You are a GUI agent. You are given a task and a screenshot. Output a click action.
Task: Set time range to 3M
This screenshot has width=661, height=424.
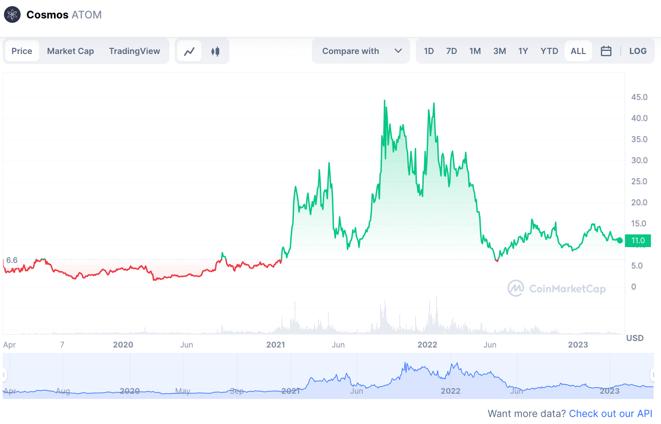click(x=500, y=51)
